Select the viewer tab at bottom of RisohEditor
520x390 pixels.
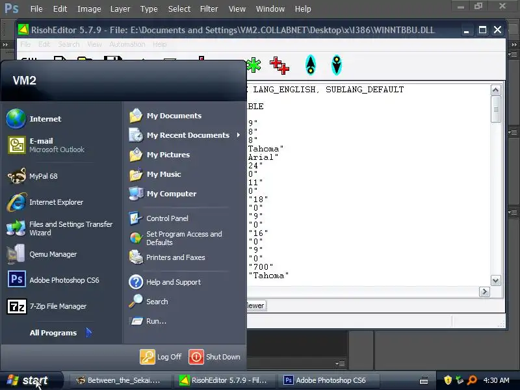pos(255,305)
